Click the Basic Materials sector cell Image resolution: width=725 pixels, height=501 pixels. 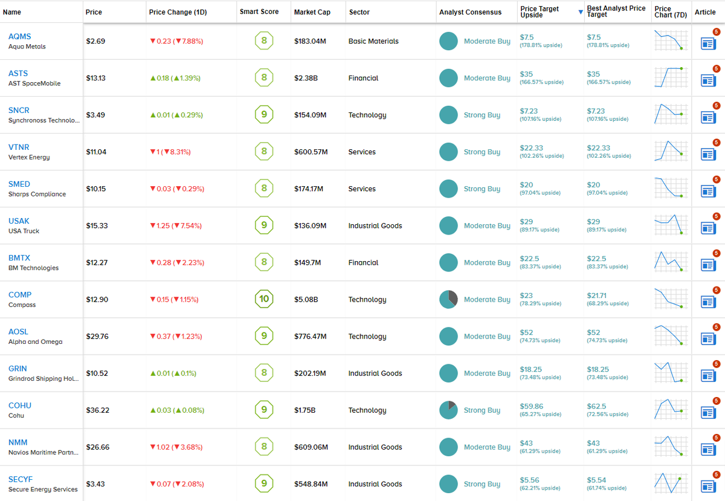click(373, 41)
